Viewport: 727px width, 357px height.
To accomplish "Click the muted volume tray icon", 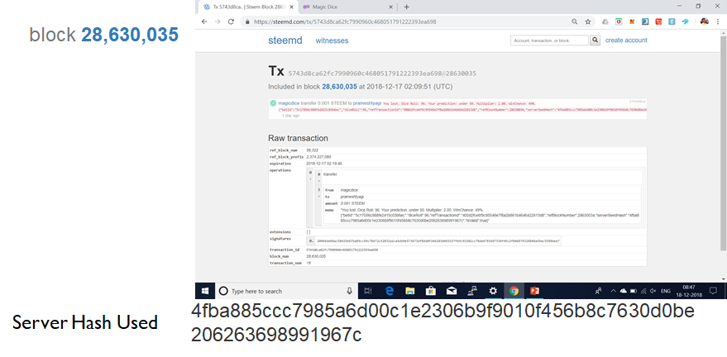I will pyautogui.click(x=653, y=291).
